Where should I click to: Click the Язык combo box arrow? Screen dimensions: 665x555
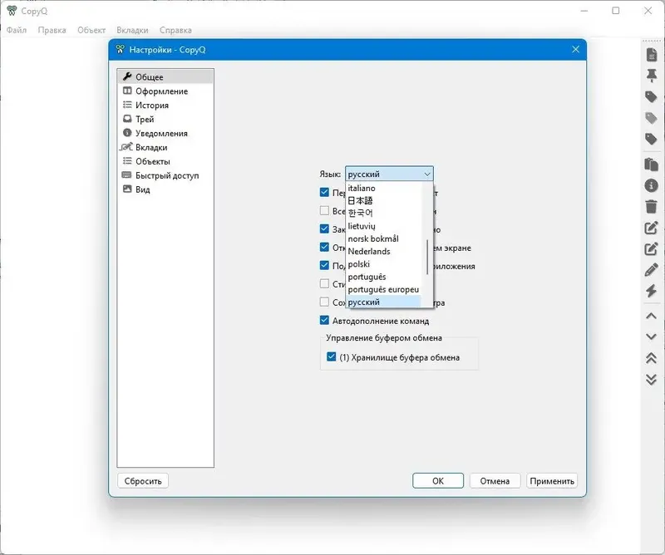coord(427,174)
